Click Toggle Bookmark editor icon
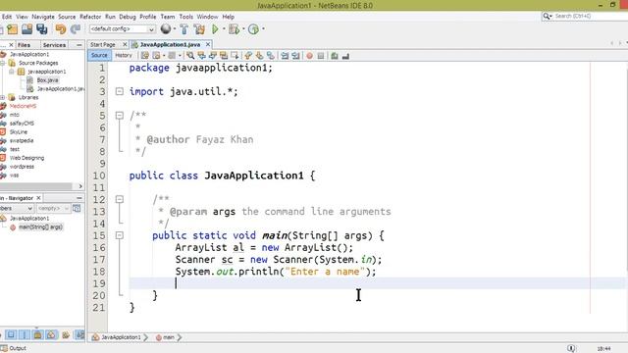The height and width of the screenshot is (353, 628). [271, 56]
